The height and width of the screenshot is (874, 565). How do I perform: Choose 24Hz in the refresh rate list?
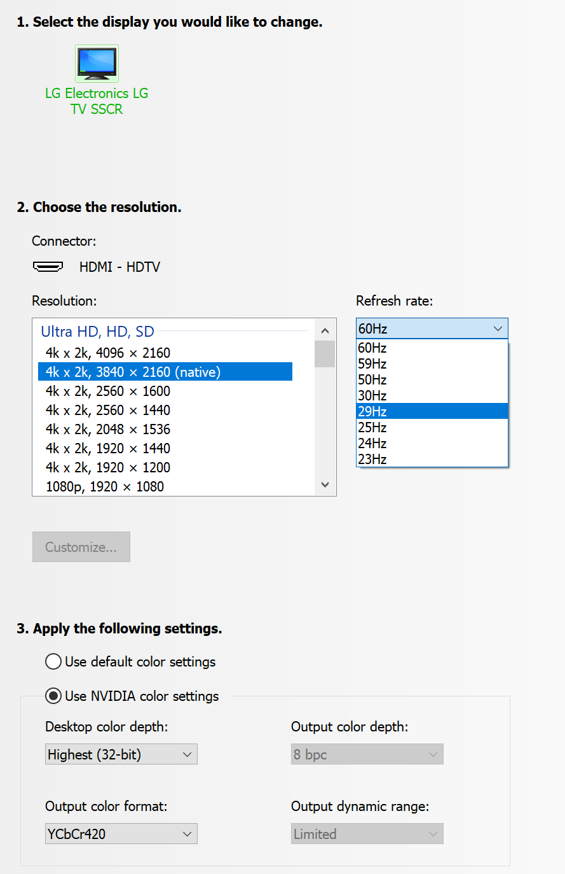432,443
